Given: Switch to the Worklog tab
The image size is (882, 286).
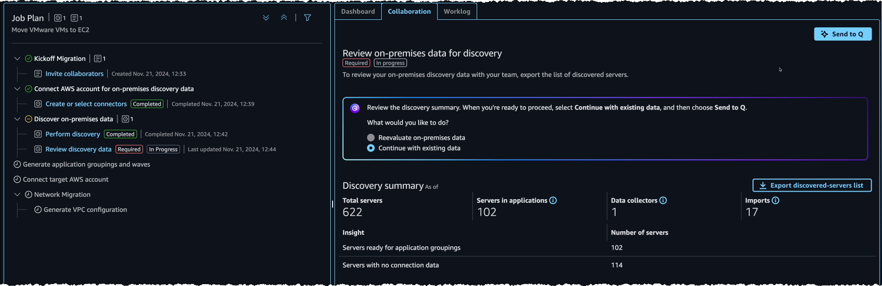Looking at the screenshot, I should (457, 11).
